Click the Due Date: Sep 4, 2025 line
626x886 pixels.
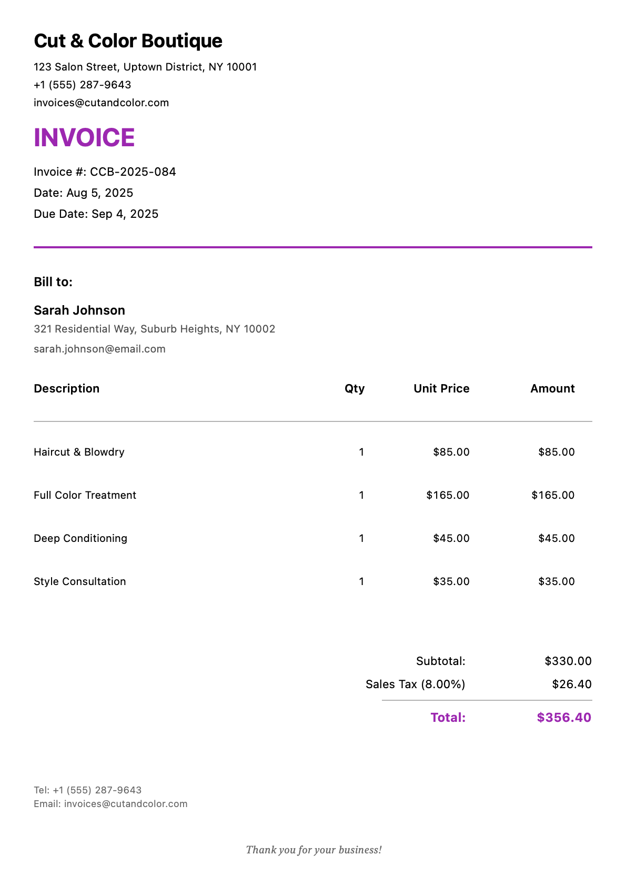point(96,214)
